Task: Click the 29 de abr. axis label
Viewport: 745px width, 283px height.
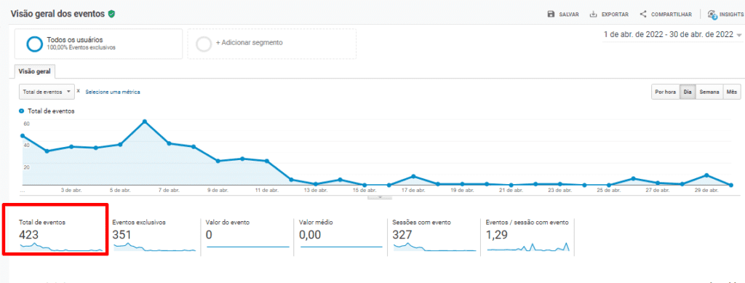Action: pos(706,191)
